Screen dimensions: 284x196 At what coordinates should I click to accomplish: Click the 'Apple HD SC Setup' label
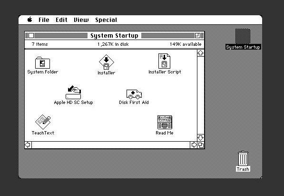73,103
